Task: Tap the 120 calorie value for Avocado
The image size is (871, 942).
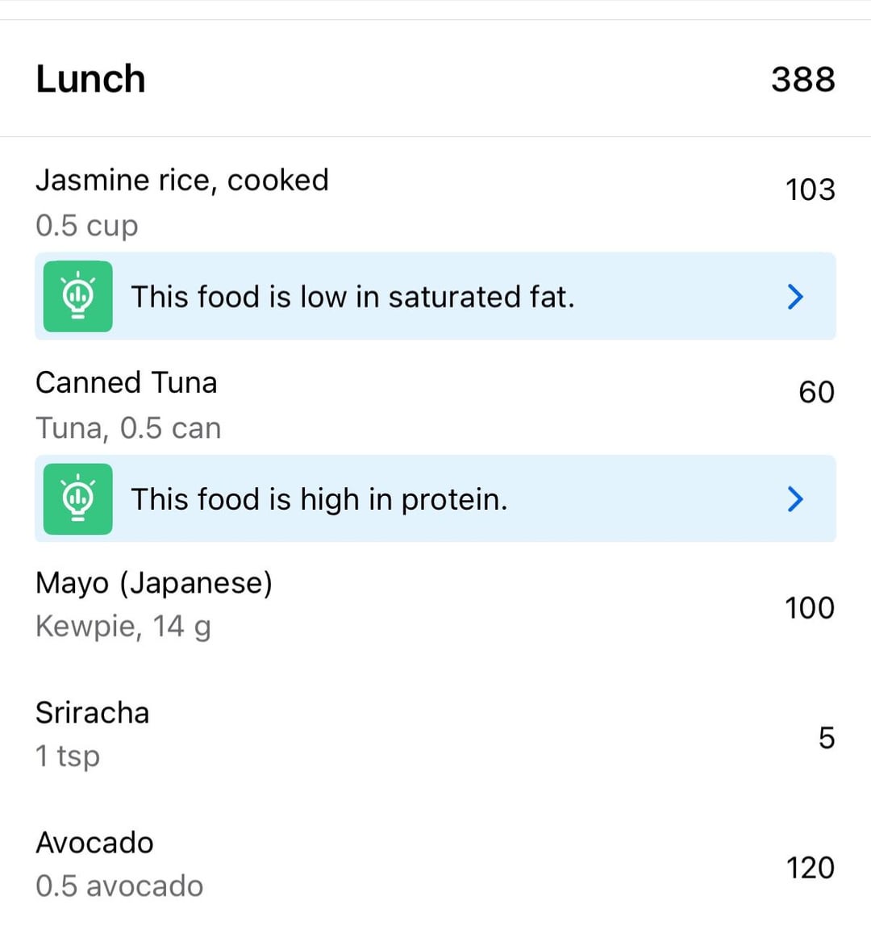Action: pyautogui.click(x=810, y=868)
